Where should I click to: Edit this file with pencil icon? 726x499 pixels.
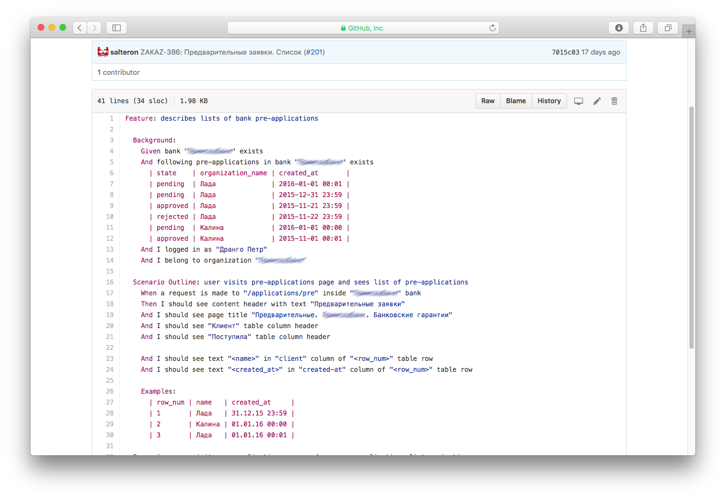597,101
